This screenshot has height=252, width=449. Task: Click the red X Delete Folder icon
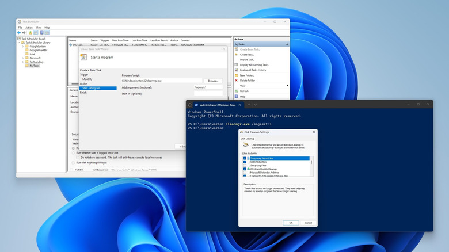coord(236,81)
